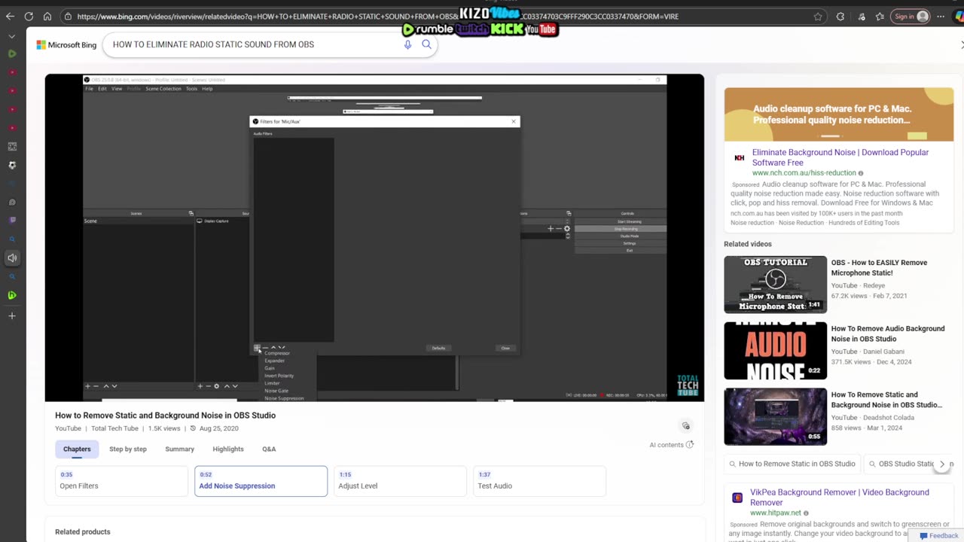Image resolution: width=964 pixels, height=542 pixels.
Task: Go back using browser back arrow
Action: click(x=10, y=17)
